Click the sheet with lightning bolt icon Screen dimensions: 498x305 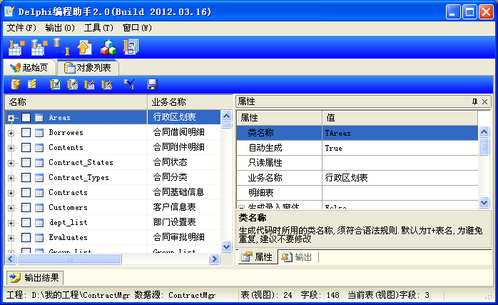click(x=32, y=84)
